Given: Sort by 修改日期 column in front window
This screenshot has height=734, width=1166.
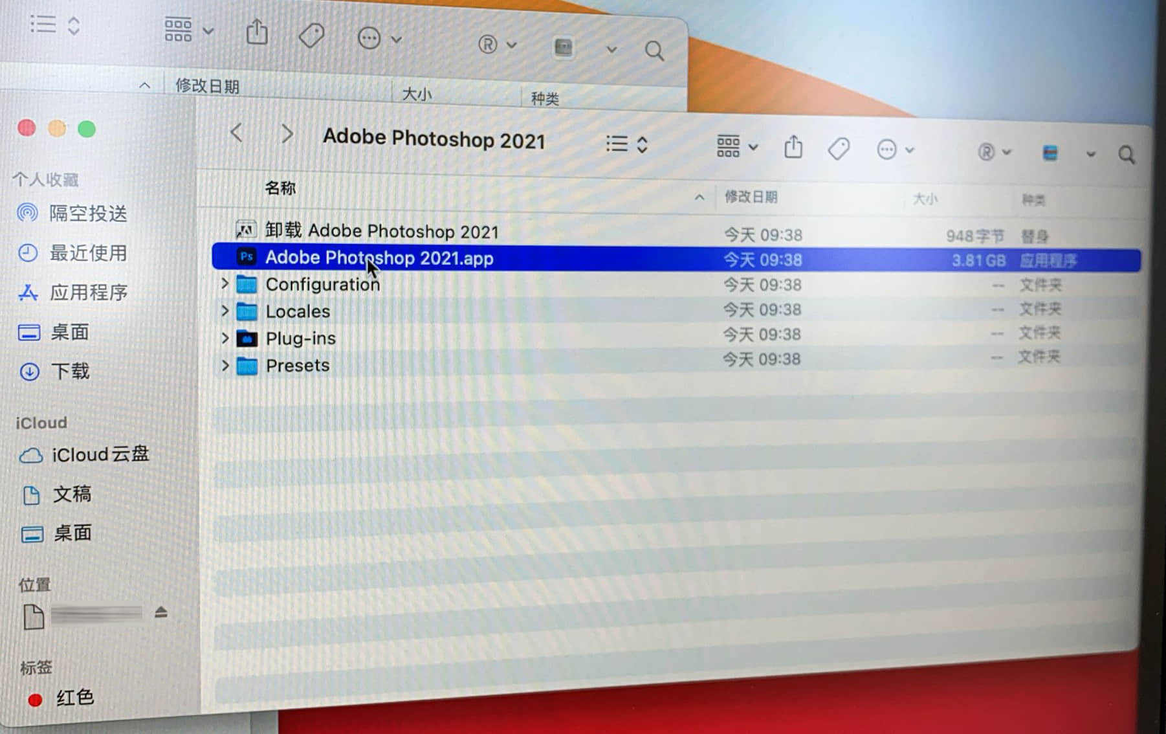Looking at the screenshot, I should (x=751, y=197).
